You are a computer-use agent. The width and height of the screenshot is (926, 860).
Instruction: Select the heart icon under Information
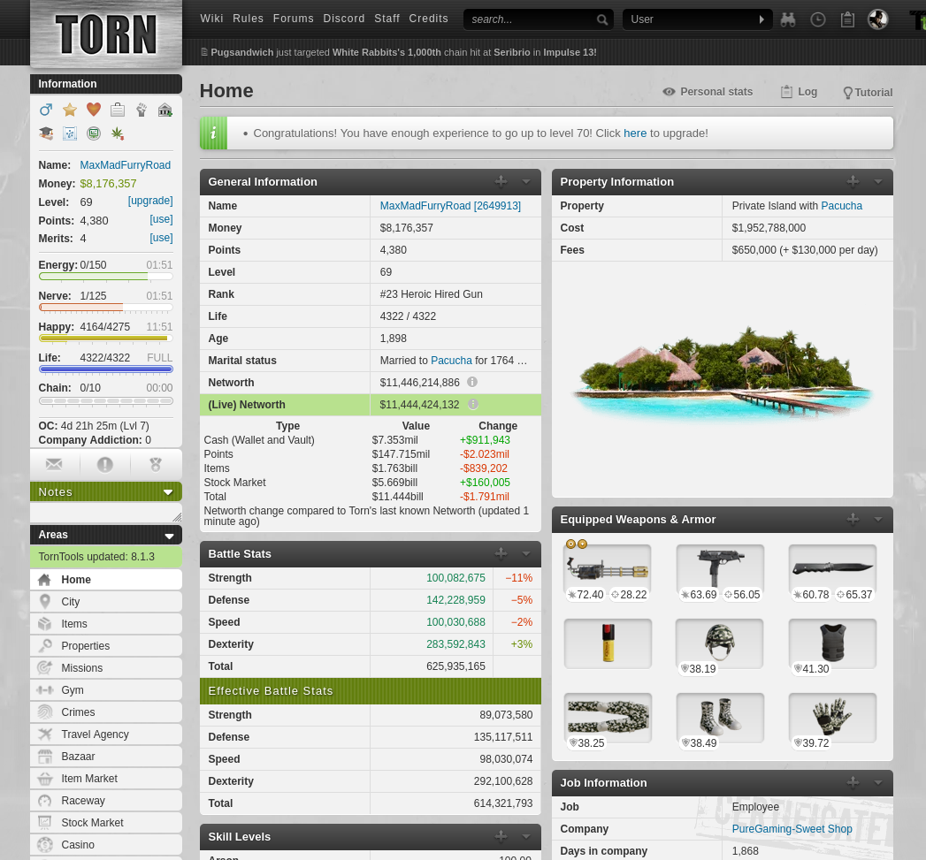click(93, 110)
